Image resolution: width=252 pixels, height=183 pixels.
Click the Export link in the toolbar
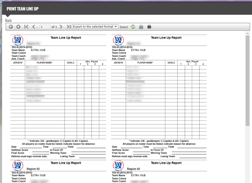coord(124,27)
